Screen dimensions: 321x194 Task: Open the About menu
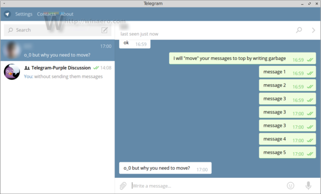(x=67, y=14)
